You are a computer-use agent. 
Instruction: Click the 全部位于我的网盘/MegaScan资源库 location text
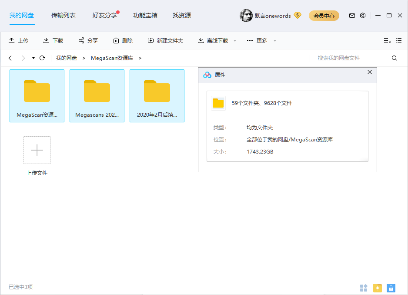tap(290, 140)
